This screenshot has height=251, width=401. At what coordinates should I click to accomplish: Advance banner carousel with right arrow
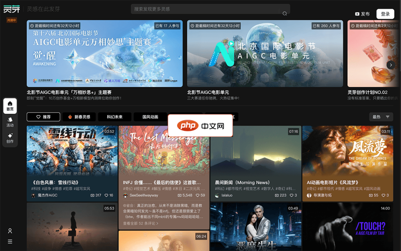pos(391,65)
